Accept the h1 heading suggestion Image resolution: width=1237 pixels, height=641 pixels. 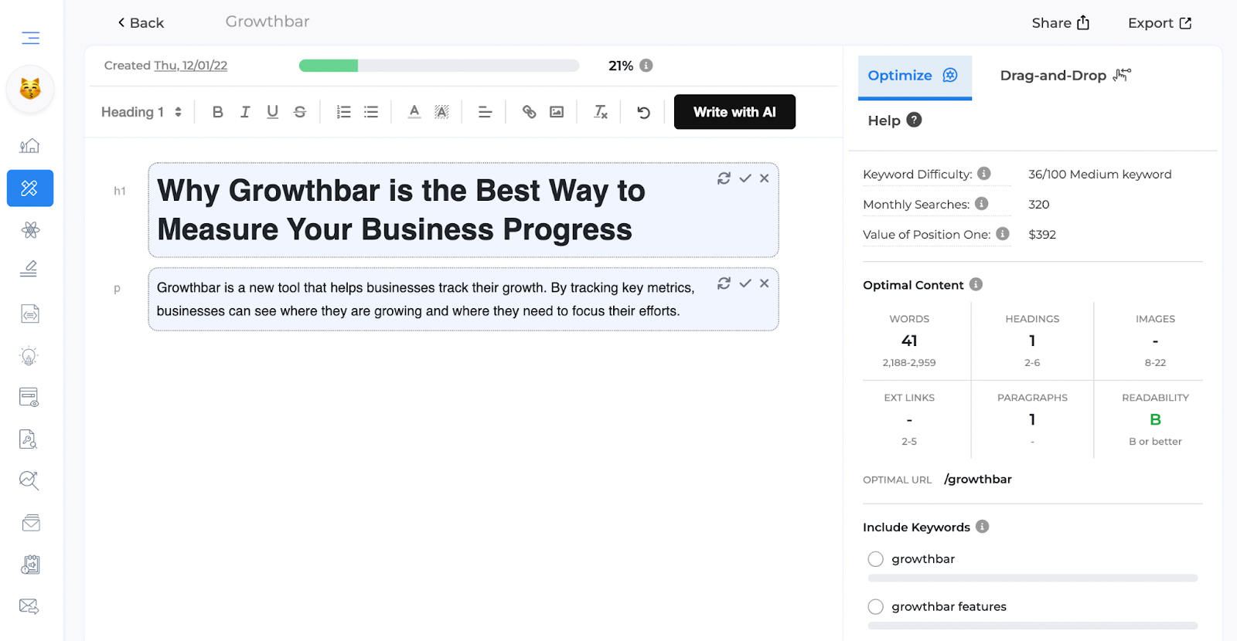(x=745, y=178)
